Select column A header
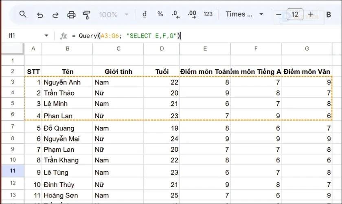The width and height of the screenshot is (342, 204). click(33, 49)
